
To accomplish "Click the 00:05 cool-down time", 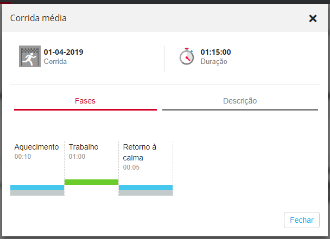I will (x=131, y=167).
